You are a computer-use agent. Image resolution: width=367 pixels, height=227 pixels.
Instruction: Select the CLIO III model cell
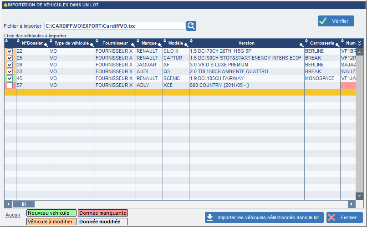[176, 51]
